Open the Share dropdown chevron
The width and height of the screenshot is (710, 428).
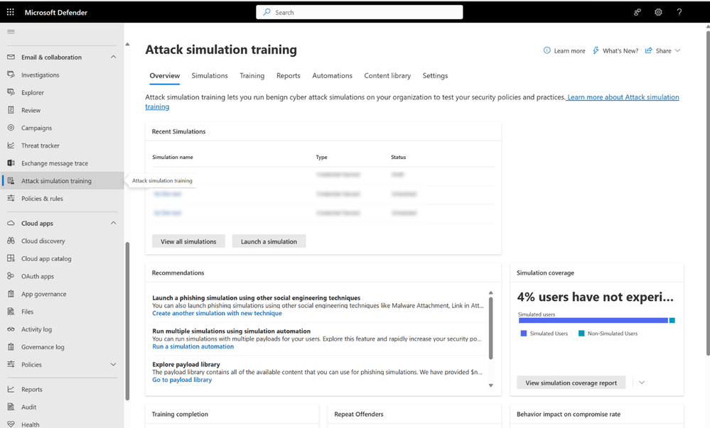pyautogui.click(x=677, y=50)
